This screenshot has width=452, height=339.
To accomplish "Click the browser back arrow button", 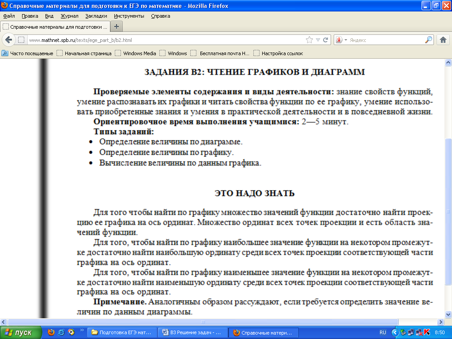I will pos(9,40).
